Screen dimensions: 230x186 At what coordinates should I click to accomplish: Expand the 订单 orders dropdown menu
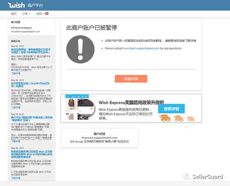tap(26, 13)
